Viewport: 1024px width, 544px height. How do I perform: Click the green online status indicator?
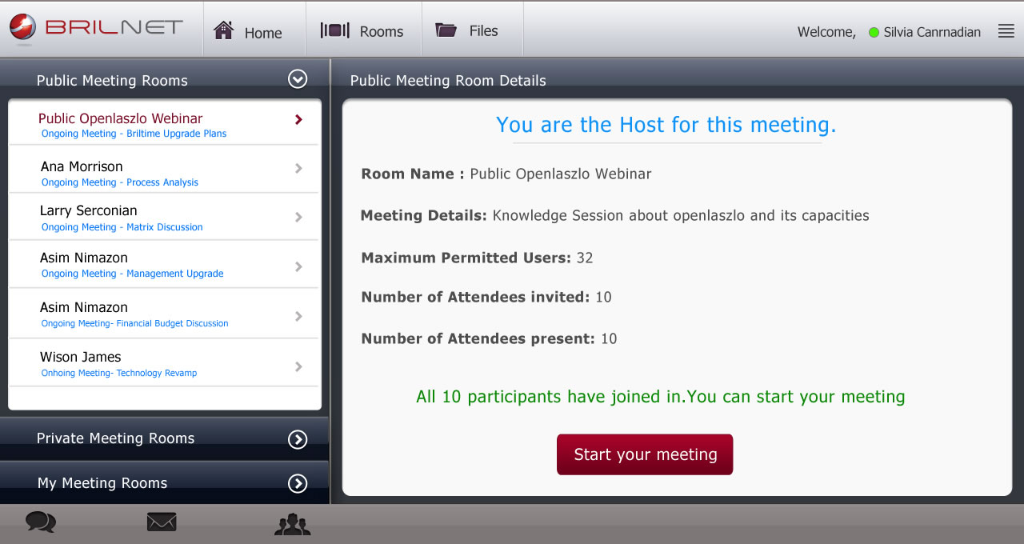pos(874,33)
